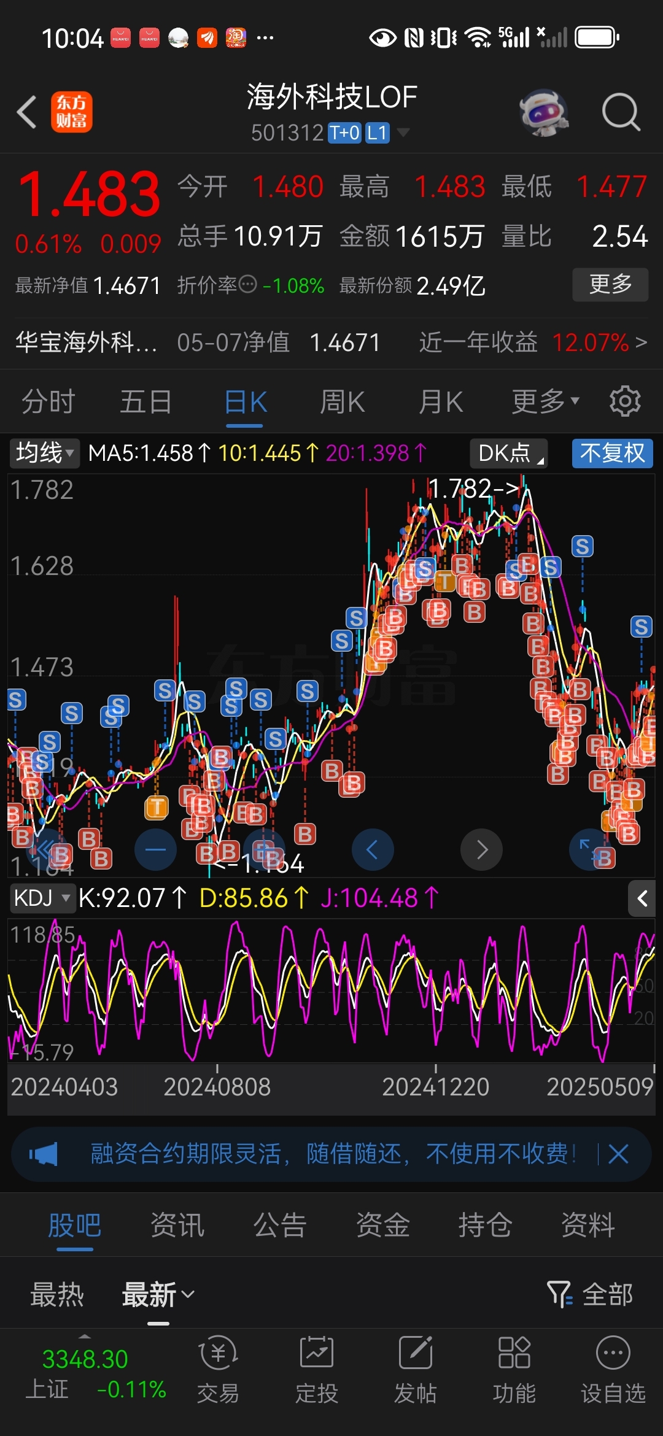The width and height of the screenshot is (663, 1436).
Task: Open the 资料 tab
Action: (x=588, y=1225)
